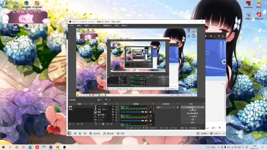Open settings gear of second mixer channel

coord(151,121)
